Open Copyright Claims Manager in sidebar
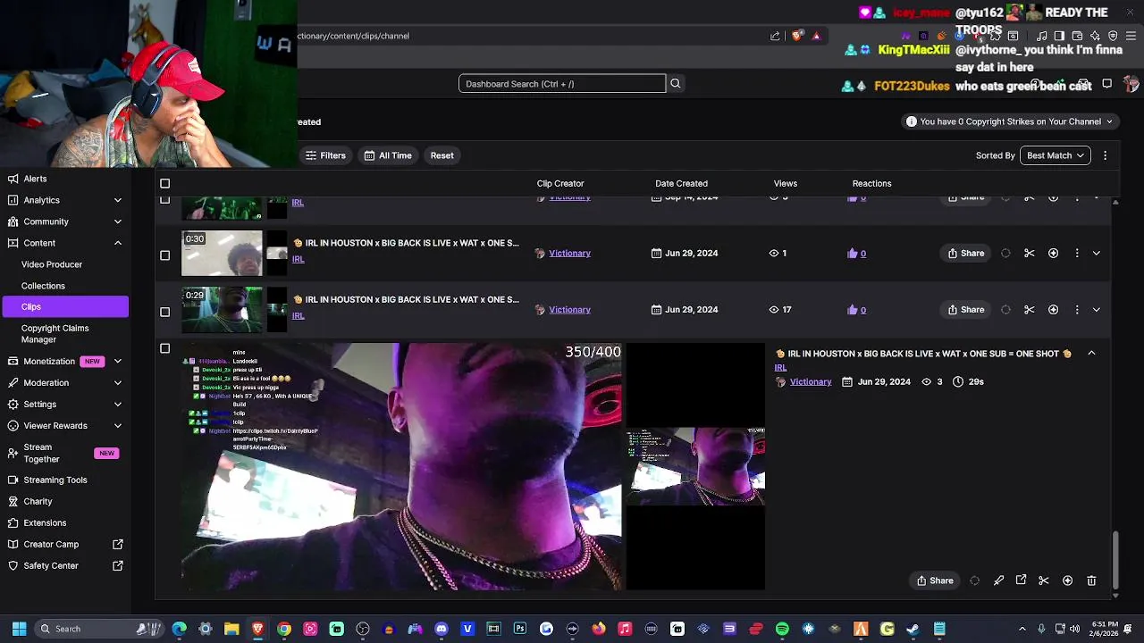 55,334
